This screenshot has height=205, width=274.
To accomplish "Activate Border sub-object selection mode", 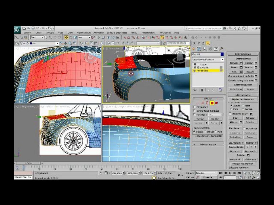I will (207, 103).
